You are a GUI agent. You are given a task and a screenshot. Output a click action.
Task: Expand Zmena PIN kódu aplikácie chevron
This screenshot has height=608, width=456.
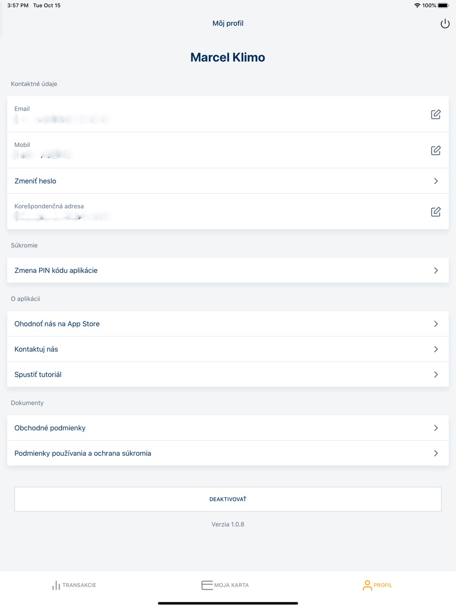[x=436, y=271]
